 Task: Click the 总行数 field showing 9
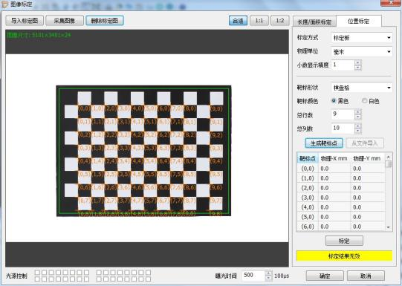pos(343,114)
